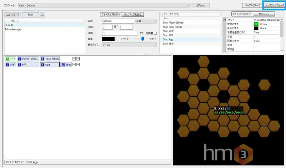Expand the フォント property row
The width and height of the screenshot is (286, 168).
[224, 20]
